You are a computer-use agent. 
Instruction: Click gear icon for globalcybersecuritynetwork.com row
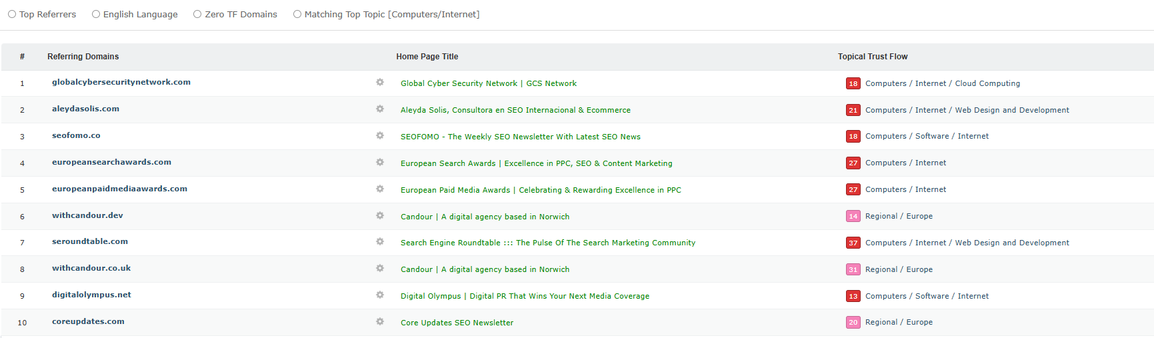380,83
